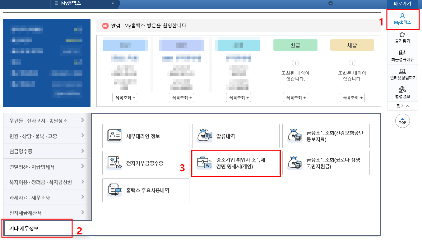Click the My홈택스 방문을 환영합니다 notice text
Image resolution: width=422 pixels, height=240 pixels.
click(156, 25)
